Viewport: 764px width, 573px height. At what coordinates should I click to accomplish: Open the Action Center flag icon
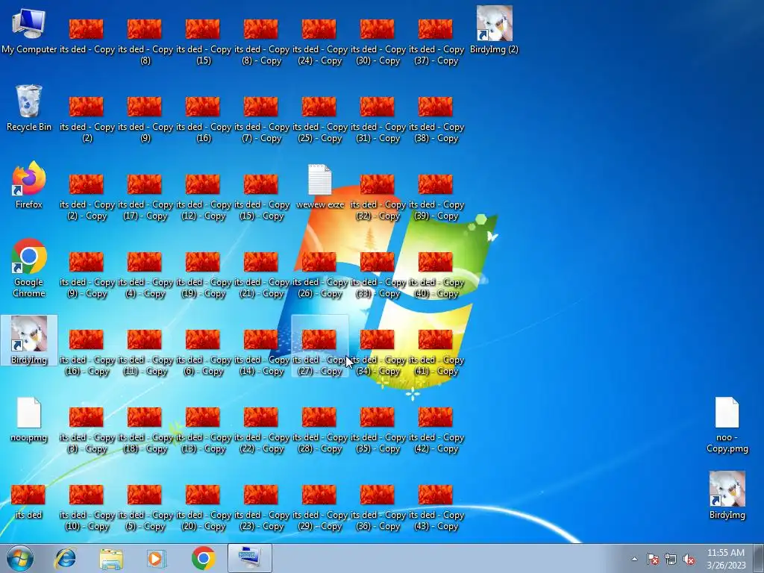tap(652, 559)
